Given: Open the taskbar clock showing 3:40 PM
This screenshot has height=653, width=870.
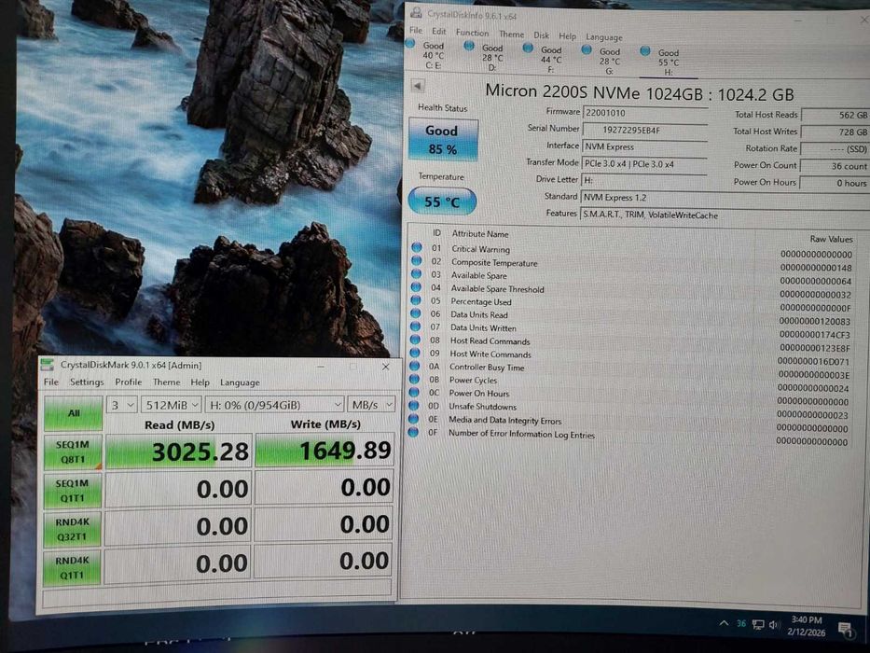Looking at the screenshot, I should point(807,626).
